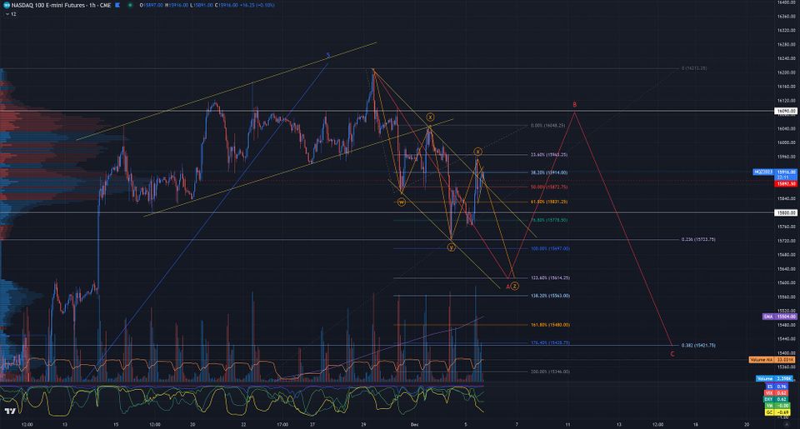Click the green market status dot
Viewport: 800px width, 429px height.
coord(130,5)
